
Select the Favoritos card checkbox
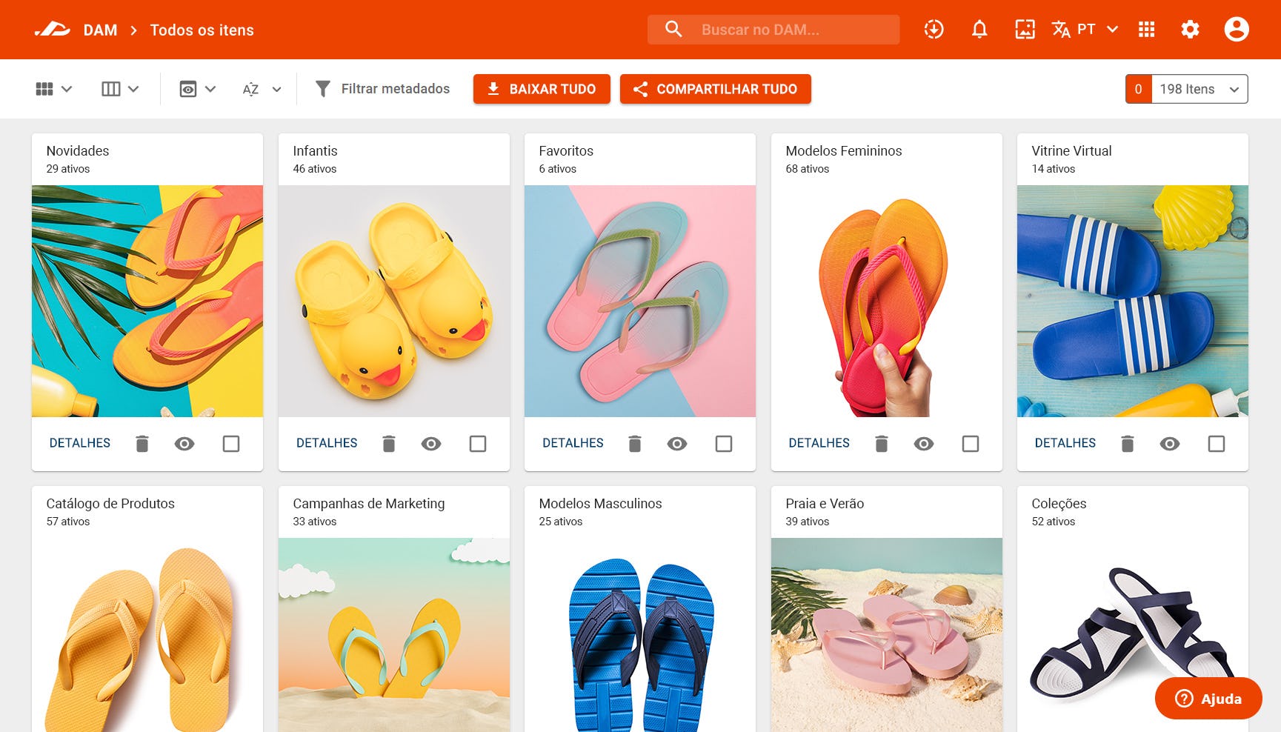coord(724,444)
